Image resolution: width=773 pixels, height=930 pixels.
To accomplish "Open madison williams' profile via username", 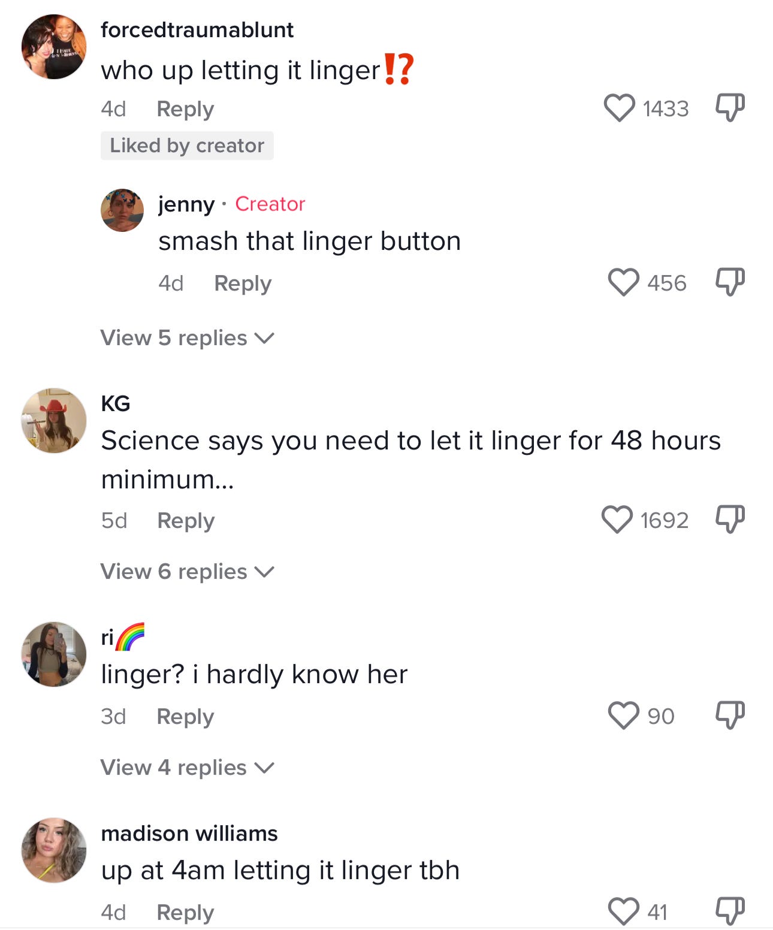I will click(x=189, y=833).
